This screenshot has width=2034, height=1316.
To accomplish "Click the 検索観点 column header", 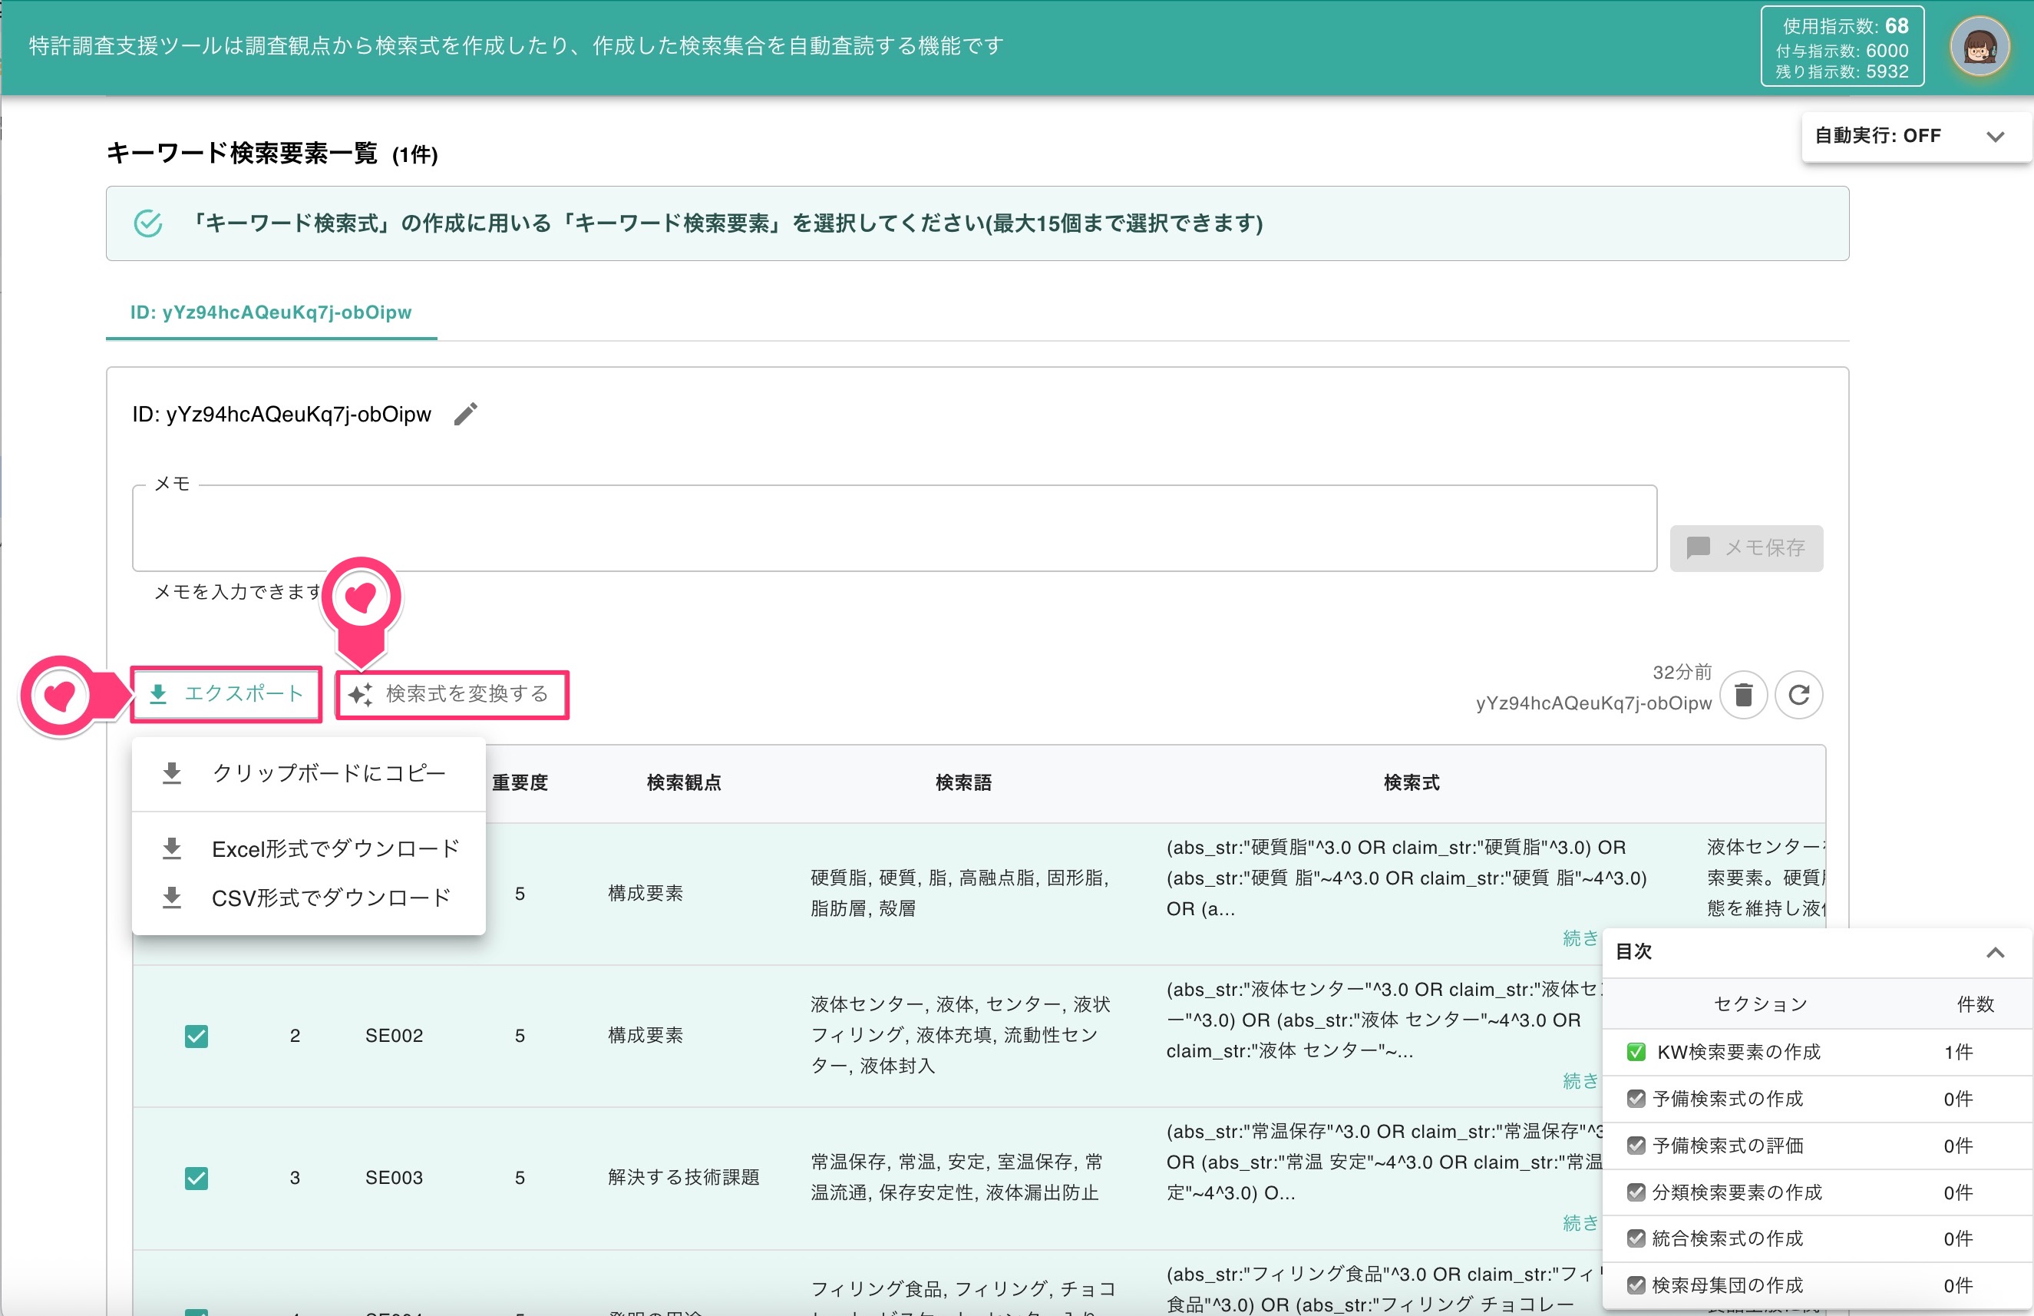I will click(684, 782).
